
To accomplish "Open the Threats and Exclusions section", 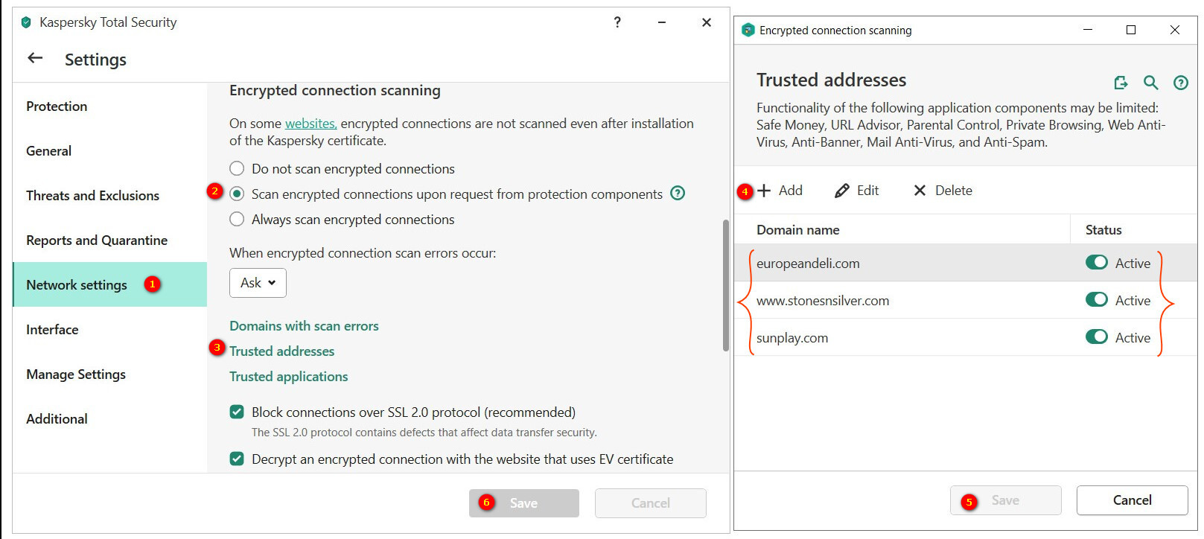I will [x=92, y=196].
